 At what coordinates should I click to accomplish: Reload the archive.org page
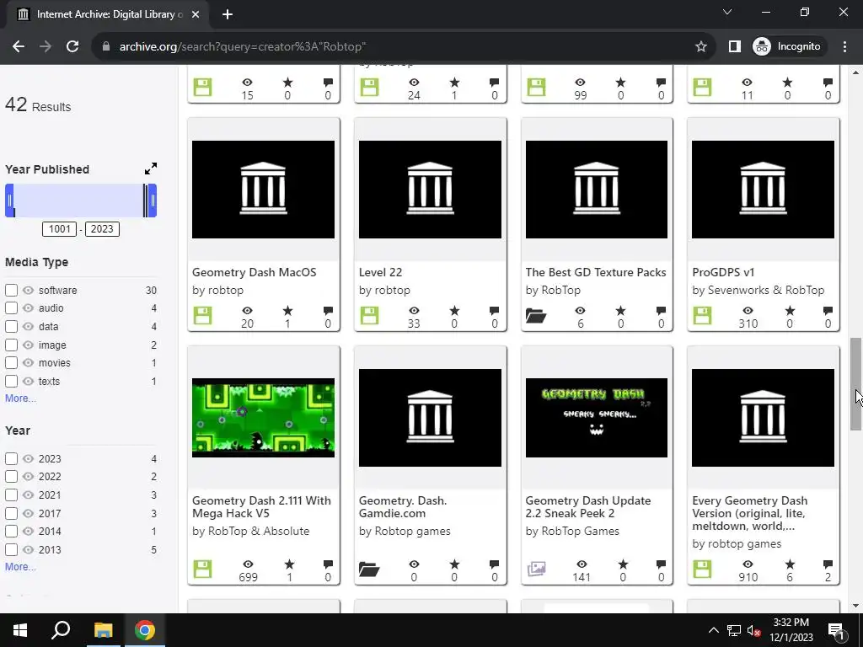click(x=72, y=47)
